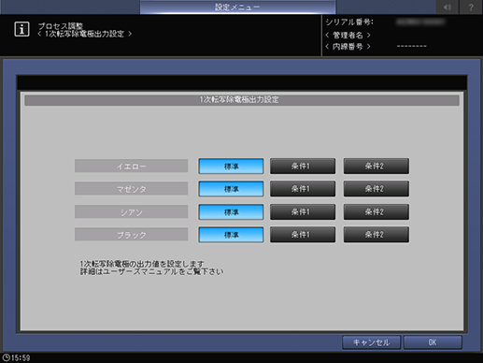Click the キャンセル button

click(x=371, y=342)
